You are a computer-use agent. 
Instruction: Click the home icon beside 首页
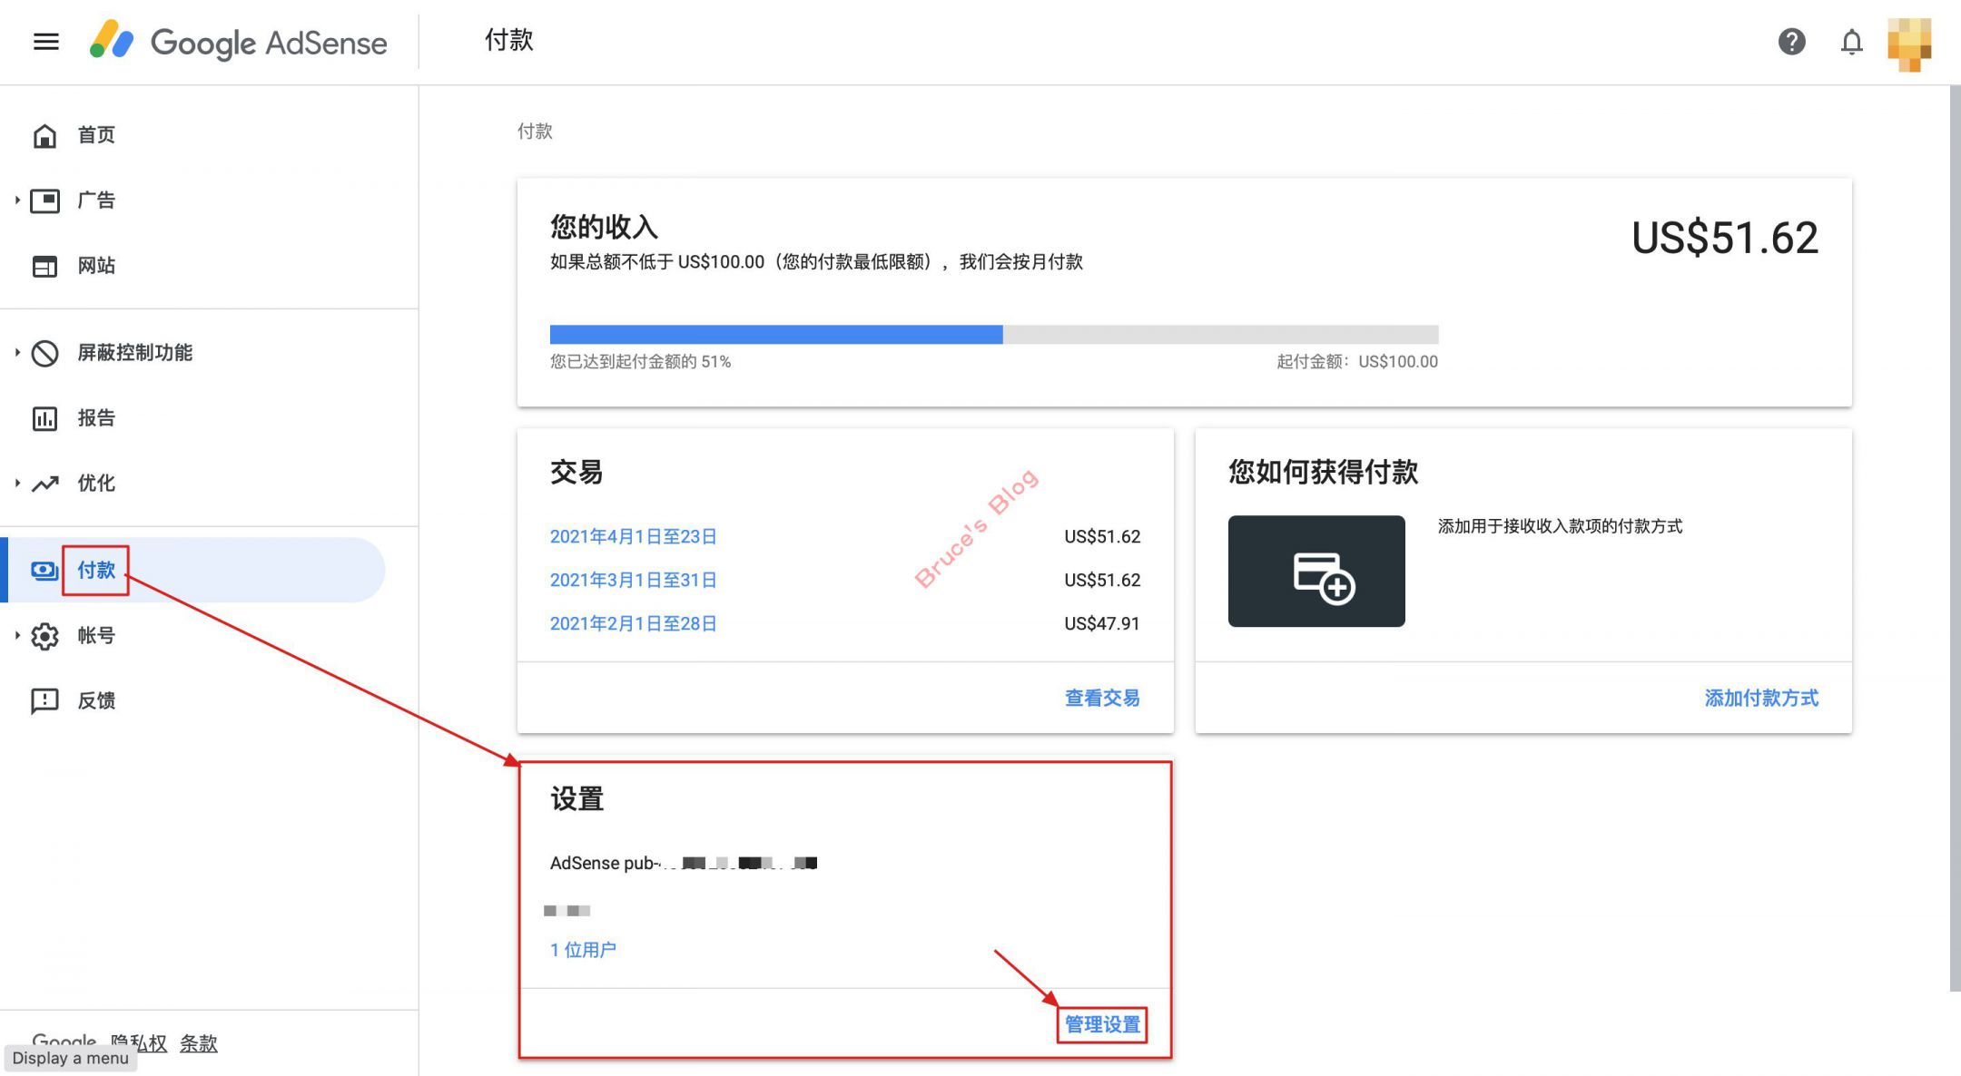pos(44,135)
